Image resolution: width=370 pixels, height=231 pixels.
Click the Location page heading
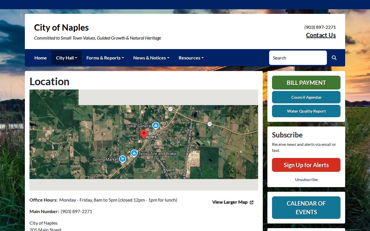pos(49,81)
